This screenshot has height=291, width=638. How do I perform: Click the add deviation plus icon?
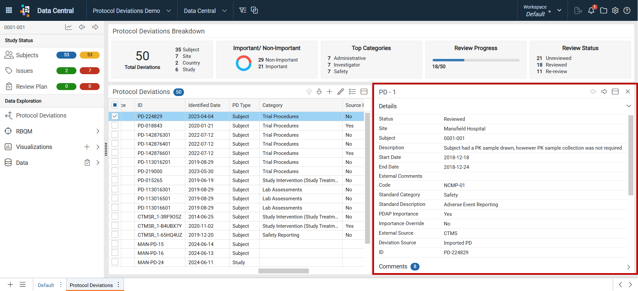coord(329,92)
